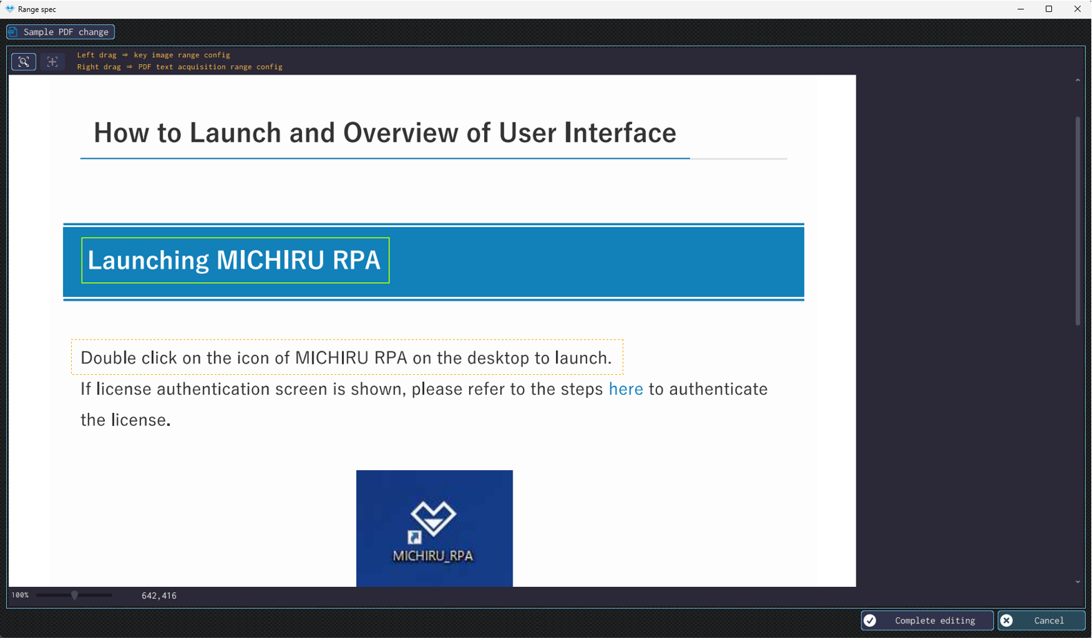This screenshot has height=640, width=1092.
Task: Select the dashed orange text acquisition range
Action: [347, 357]
